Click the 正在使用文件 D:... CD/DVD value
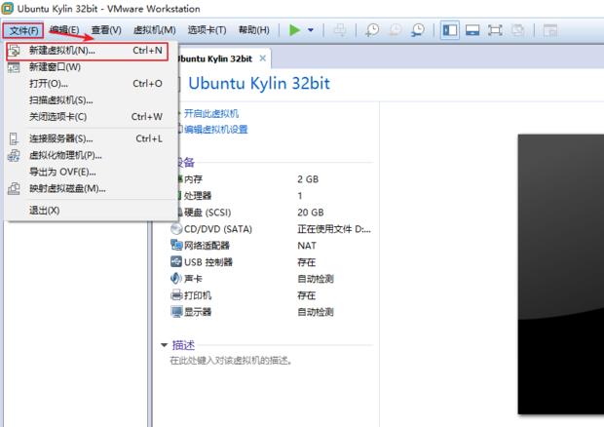 (334, 229)
